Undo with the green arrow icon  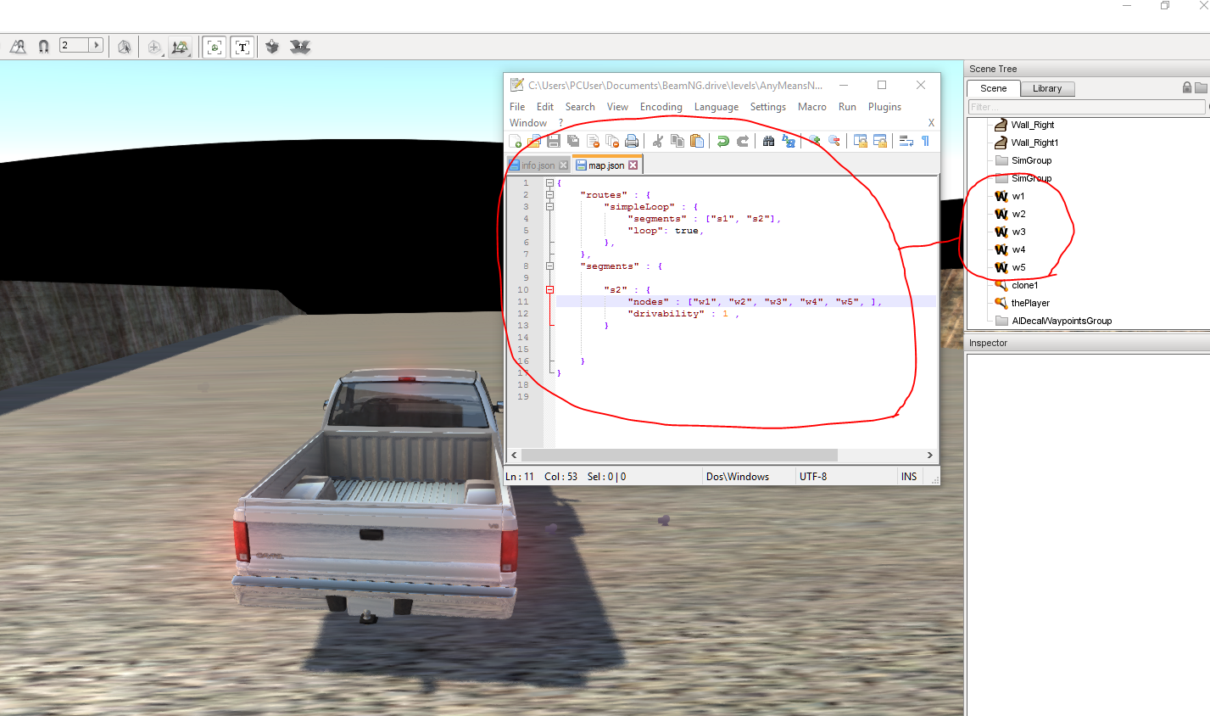tap(722, 141)
